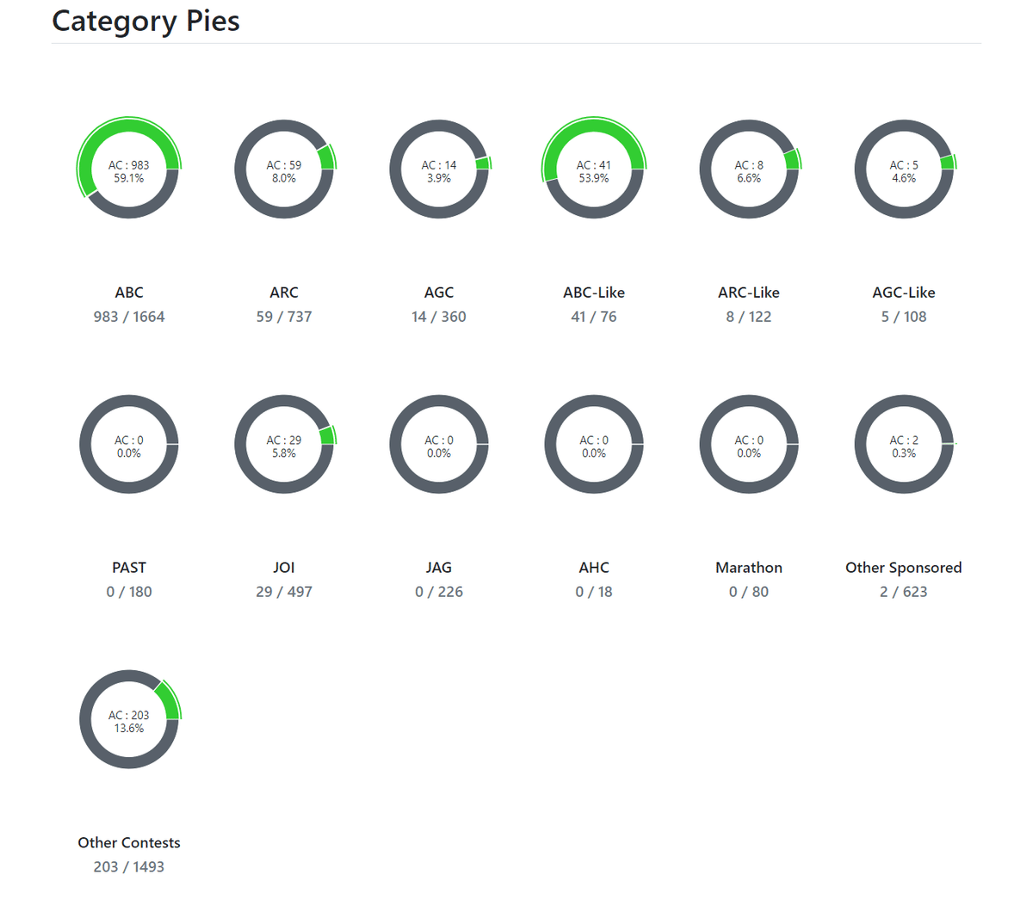The width and height of the screenshot is (1033, 899).
Task: Click the ABC label text
Action: pos(129,292)
